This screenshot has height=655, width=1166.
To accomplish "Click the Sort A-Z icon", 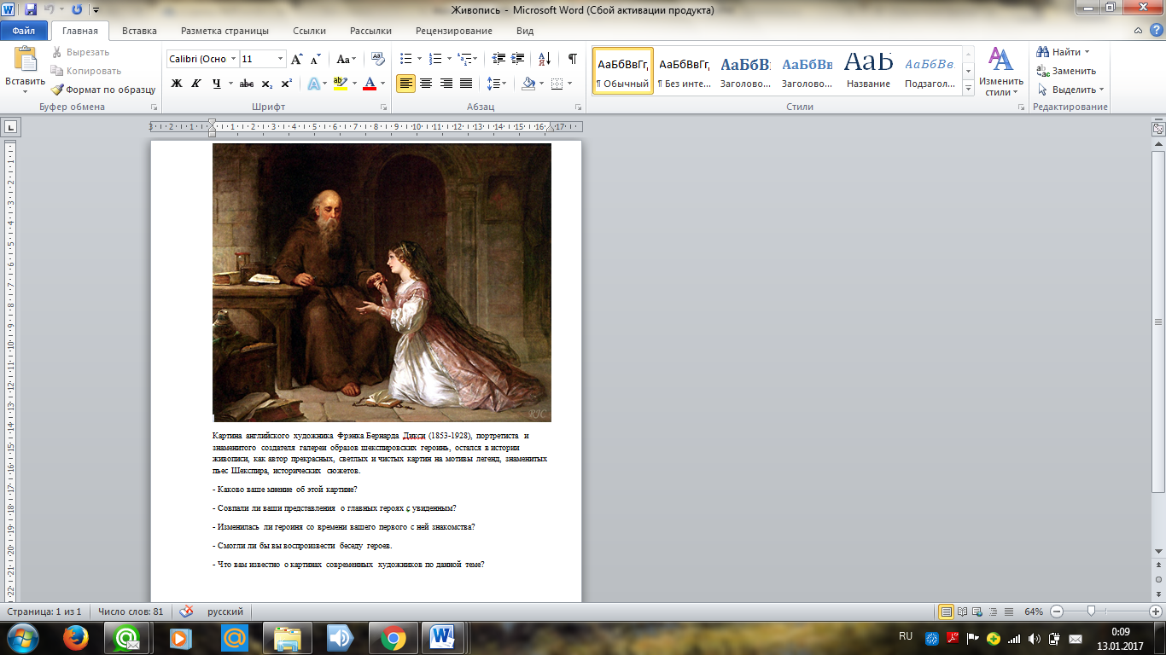I will click(543, 59).
